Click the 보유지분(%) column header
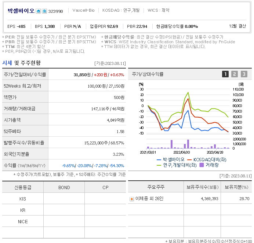The image size is (254, 243). pyautogui.click(x=236, y=187)
